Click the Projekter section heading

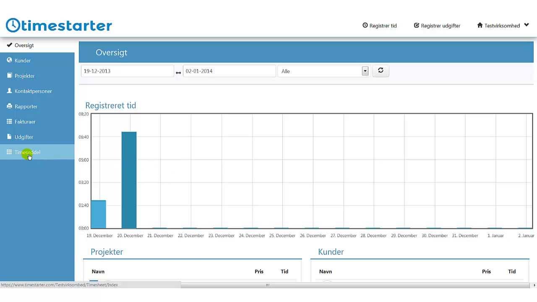pos(107,252)
